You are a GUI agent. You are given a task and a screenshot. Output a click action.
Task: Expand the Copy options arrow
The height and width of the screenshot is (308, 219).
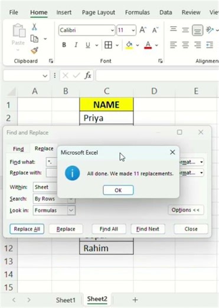pos(45,38)
